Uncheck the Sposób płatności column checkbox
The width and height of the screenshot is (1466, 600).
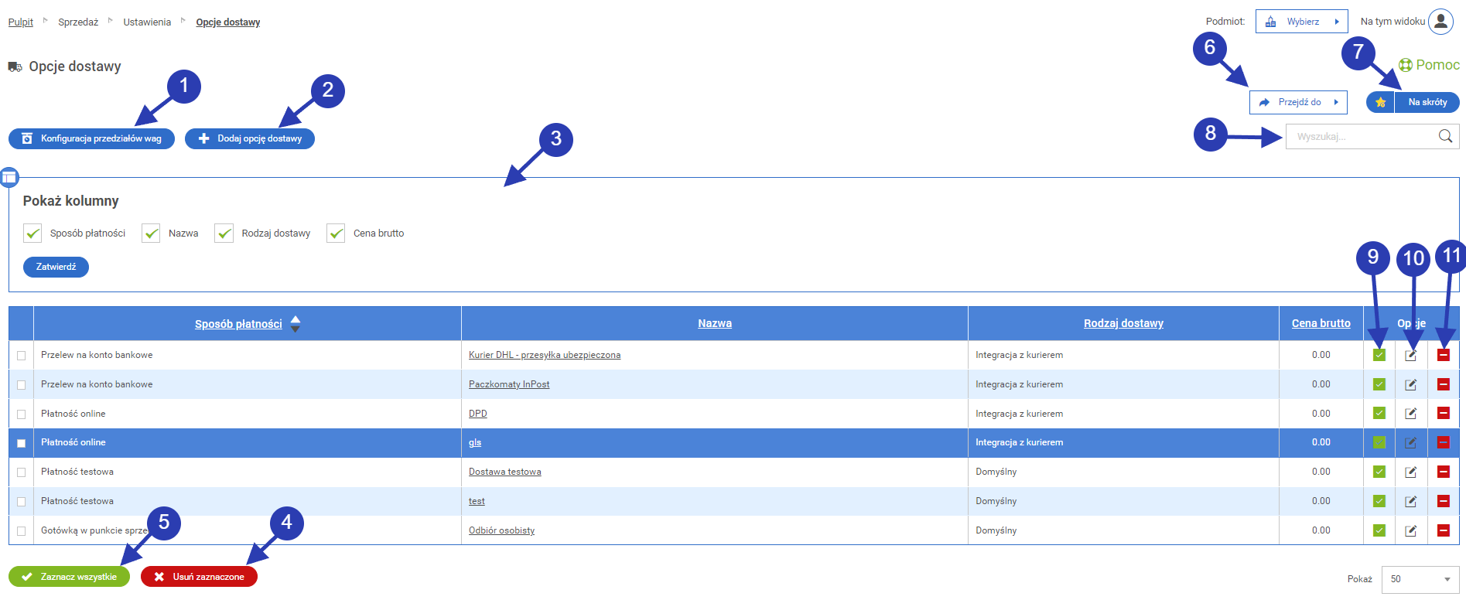pos(32,234)
